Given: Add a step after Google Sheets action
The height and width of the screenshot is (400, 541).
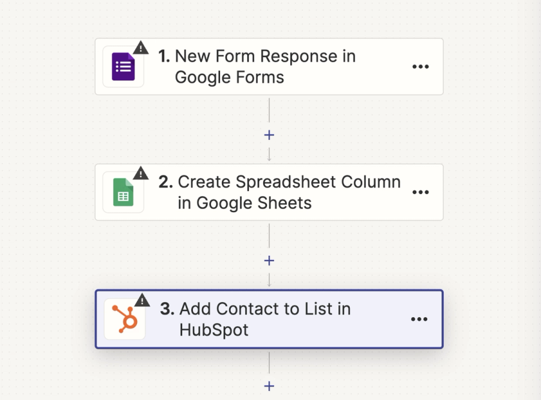Looking at the screenshot, I should point(269,260).
